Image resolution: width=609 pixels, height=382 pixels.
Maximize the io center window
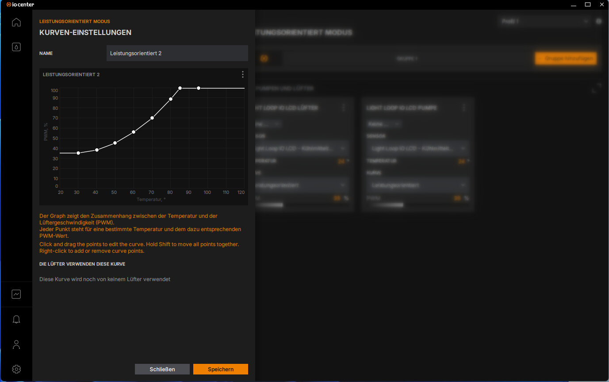coord(588,4)
